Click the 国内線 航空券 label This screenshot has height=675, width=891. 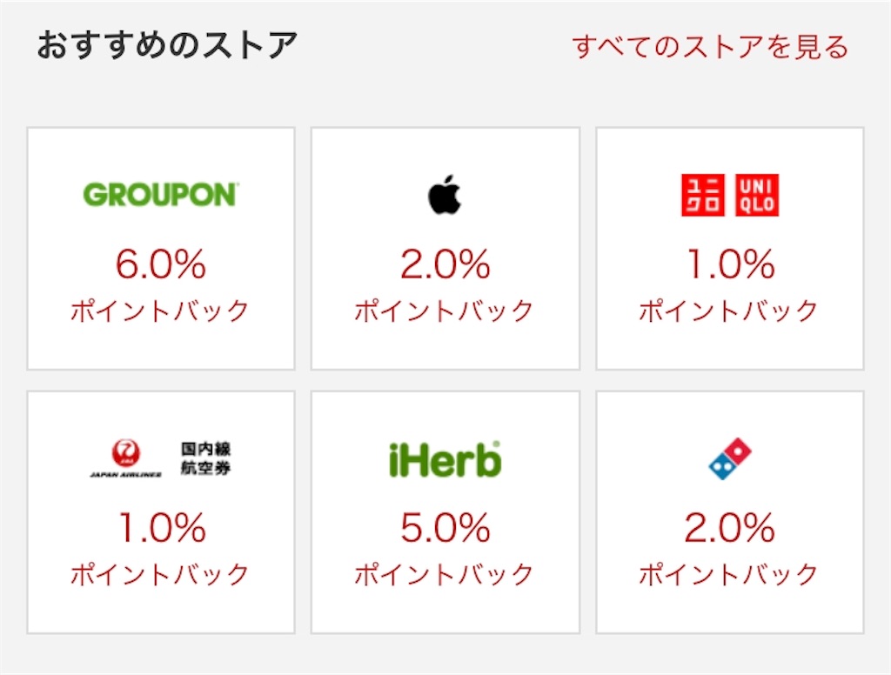(205, 458)
